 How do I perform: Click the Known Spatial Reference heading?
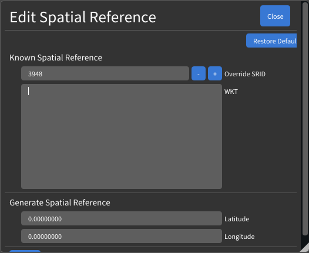click(x=56, y=58)
